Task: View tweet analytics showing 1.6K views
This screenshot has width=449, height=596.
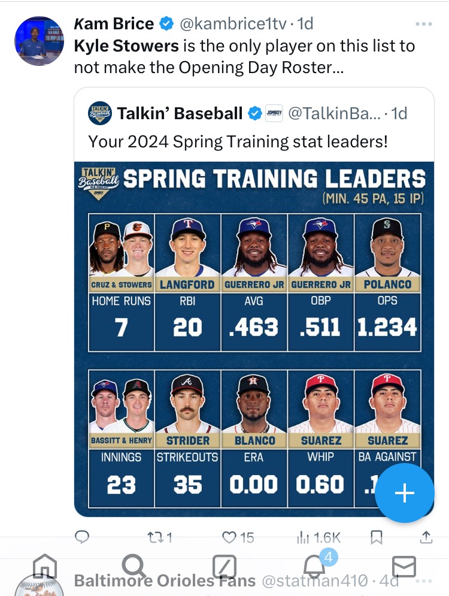Action: click(x=318, y=537)
